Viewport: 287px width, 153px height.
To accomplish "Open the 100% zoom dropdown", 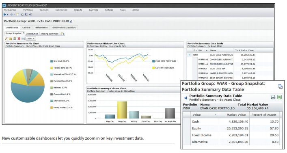I will pos(30,39).
